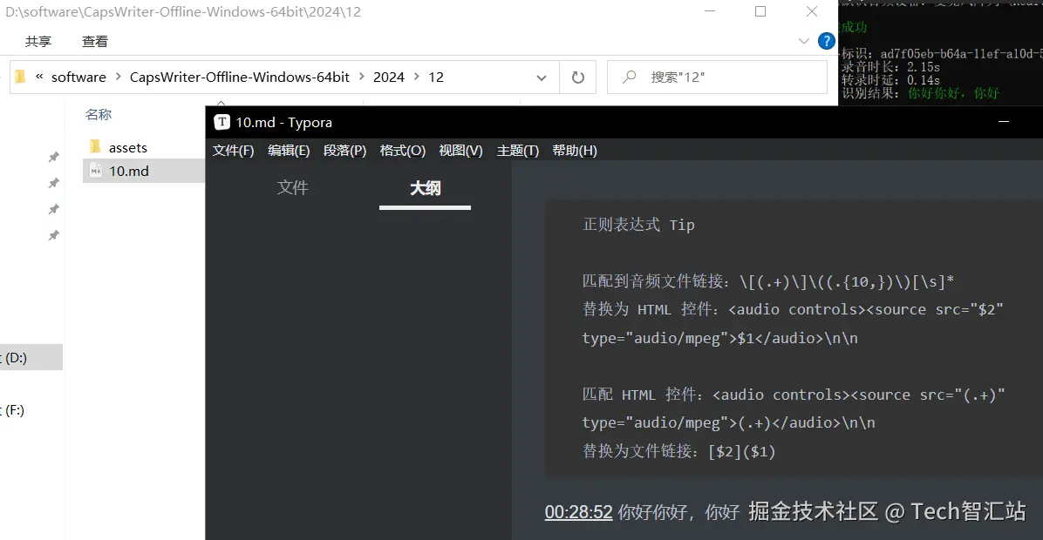Open Explorer help via question mark icon

pyautogui.click(x=826, y=40)
